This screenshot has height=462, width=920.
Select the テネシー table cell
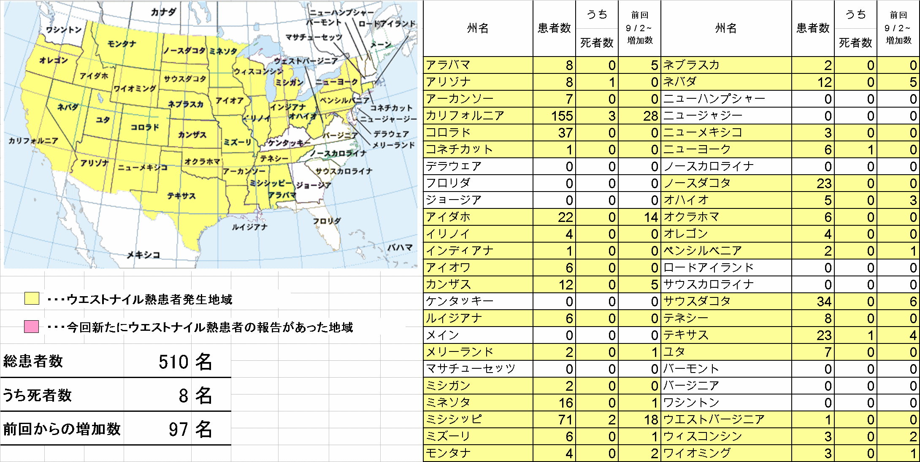726,318
